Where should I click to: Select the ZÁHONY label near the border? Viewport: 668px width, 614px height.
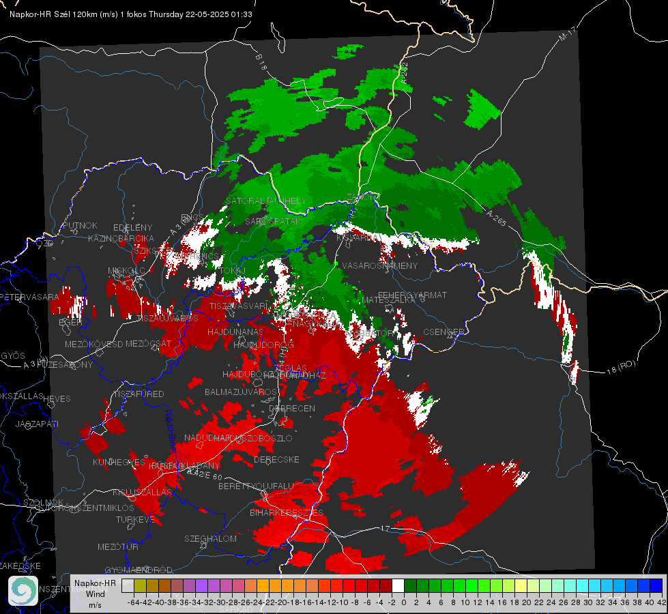click(x=362, y=197)
